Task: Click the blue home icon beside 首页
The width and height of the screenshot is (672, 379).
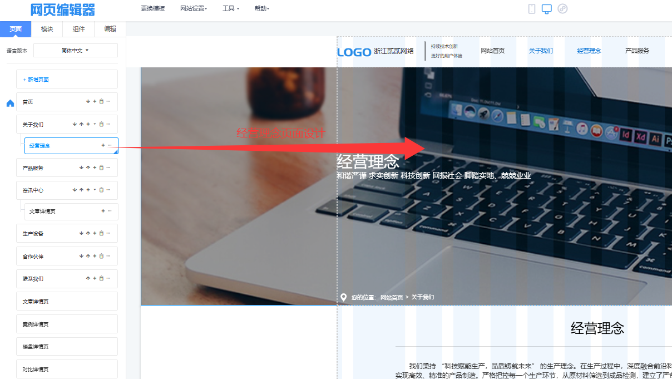Action: [x=10, y=104]
